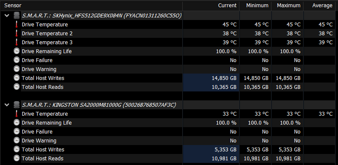The image size is (338, 165).
Task: Click SKHynix Remaining Life current 100.0 %
Action: pos(226,51)
